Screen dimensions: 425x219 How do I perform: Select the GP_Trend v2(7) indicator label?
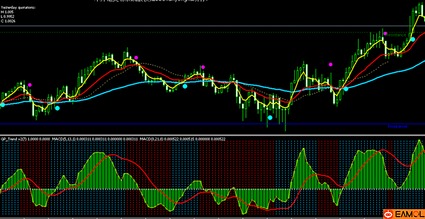click(x=14, y=139)
